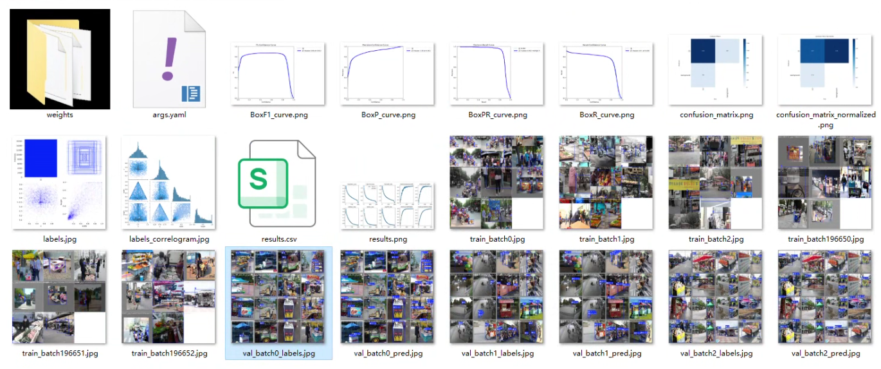Select the labels.jpg thumbnail
Image resolution: width=881 pixels, height=369 pixels.
[x=60, y=183]
